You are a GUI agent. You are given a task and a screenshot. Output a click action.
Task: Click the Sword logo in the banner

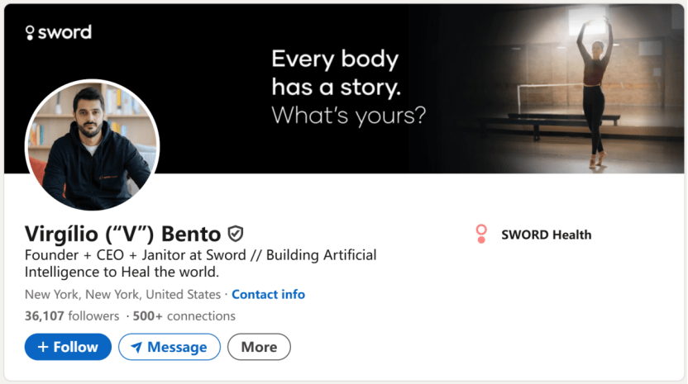tap(58, 33)
